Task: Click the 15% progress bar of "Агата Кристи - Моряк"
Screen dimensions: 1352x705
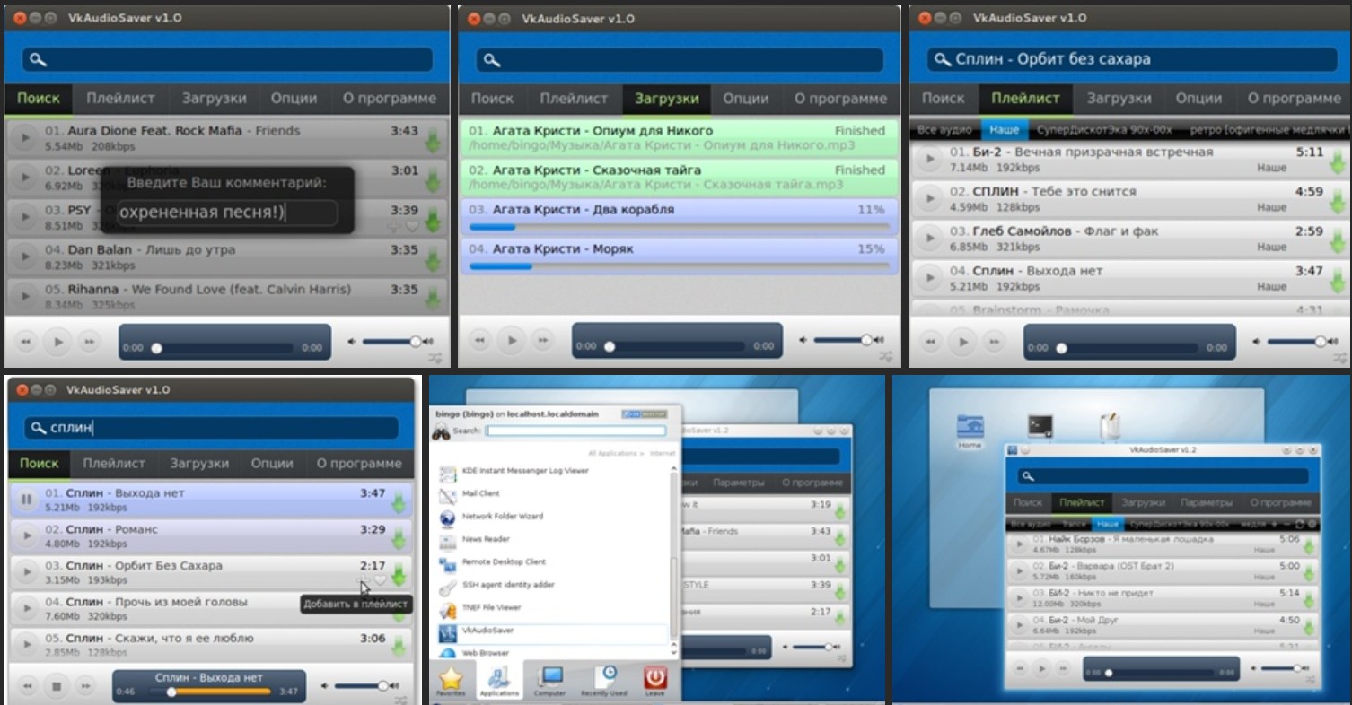Action: [680, 266]
